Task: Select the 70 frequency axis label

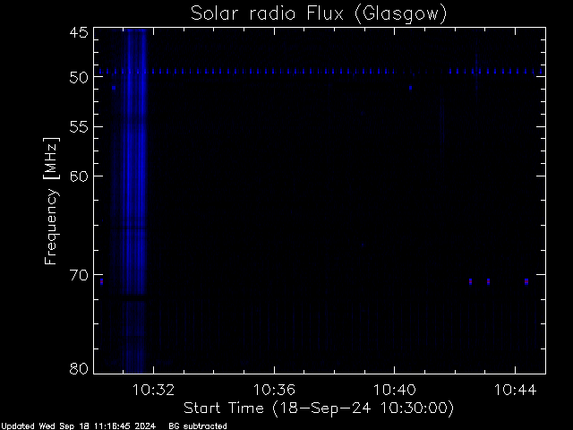Action: 79,275
